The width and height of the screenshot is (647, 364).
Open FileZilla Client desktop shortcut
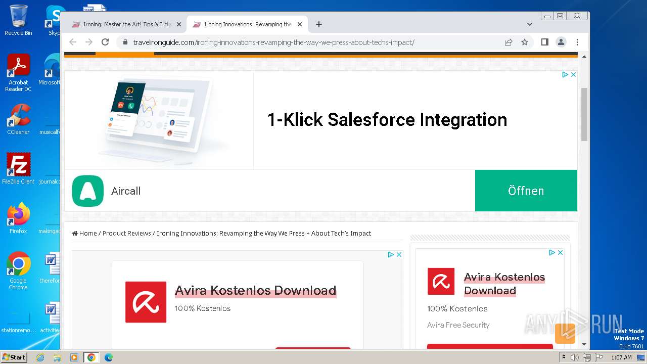click(18, 169)
